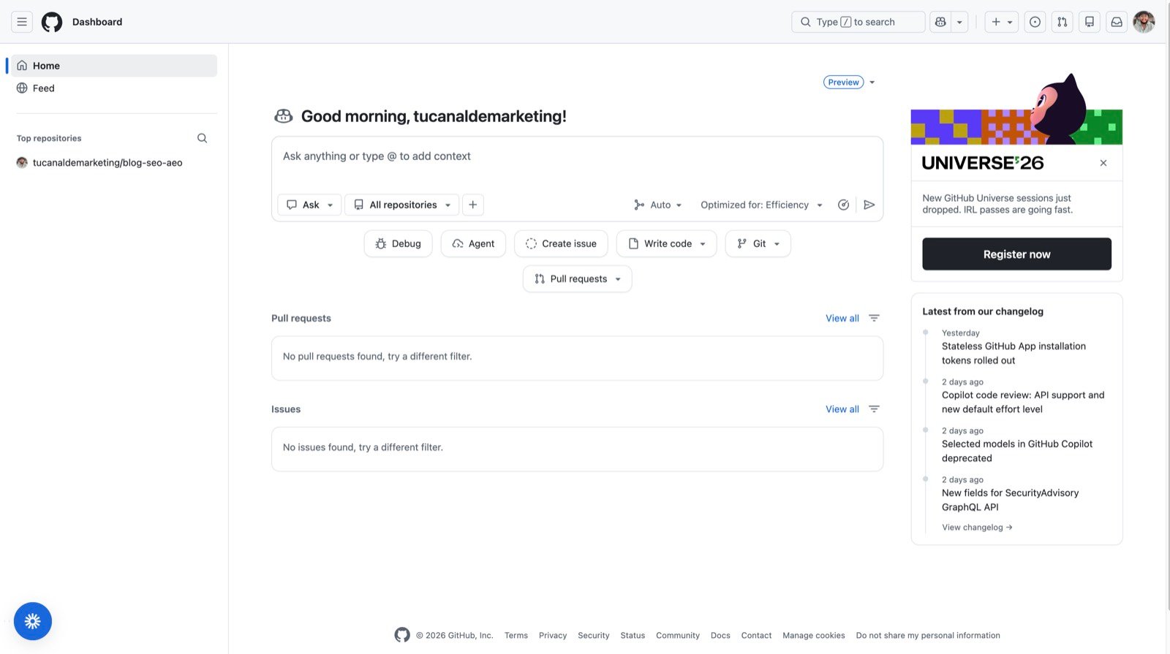Open Optimized for: Efficiency dropdown
This screenshot has height=654, width=1170.
click(761, 205)
